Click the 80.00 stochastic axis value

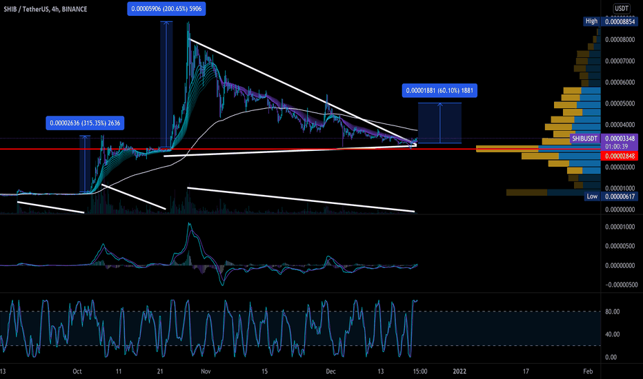pos(612,311)
